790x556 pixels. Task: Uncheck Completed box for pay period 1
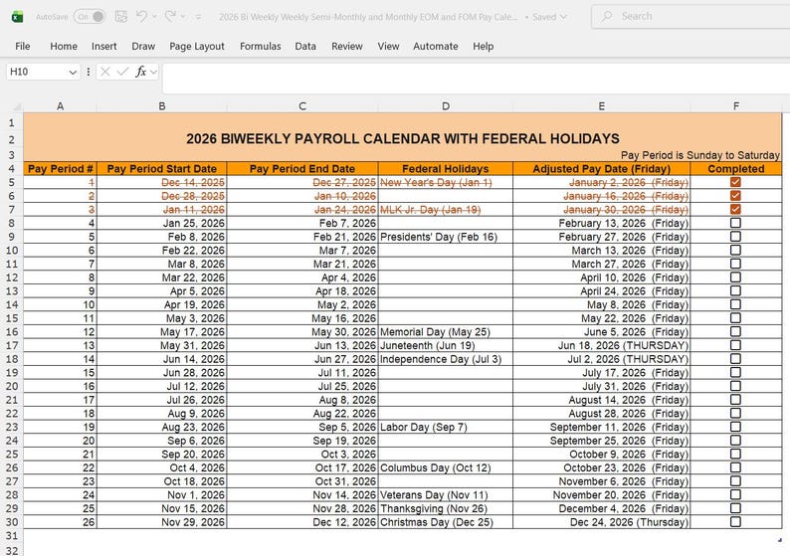click(x=735, y=182)
